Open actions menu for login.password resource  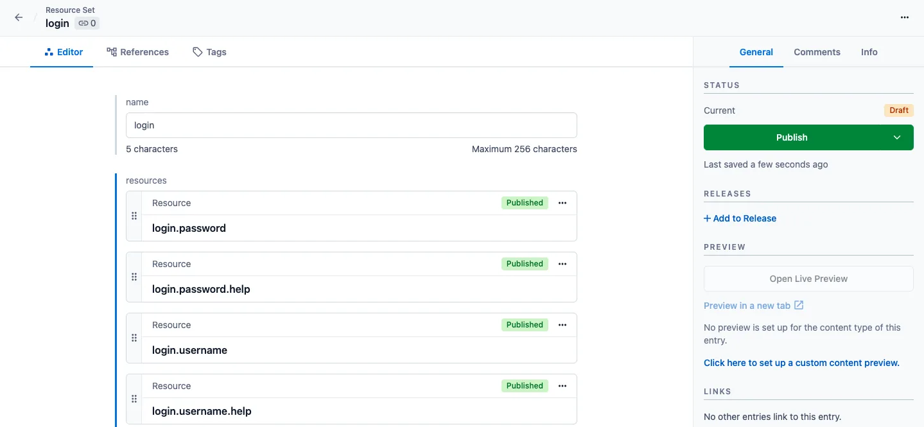pos(562,203)
